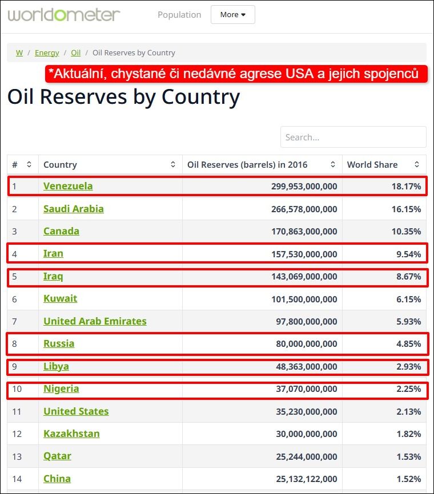Go to W breadcrumb home link
This screenshot has height=494, width=434.
[19, 52]
